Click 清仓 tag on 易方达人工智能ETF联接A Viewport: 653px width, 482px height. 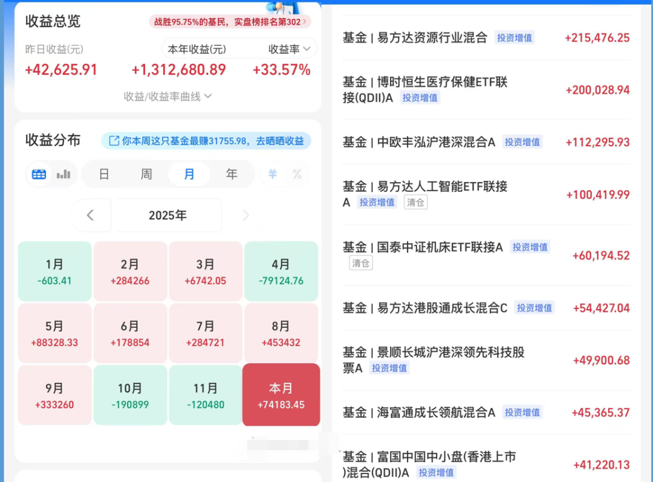point(415,203)
